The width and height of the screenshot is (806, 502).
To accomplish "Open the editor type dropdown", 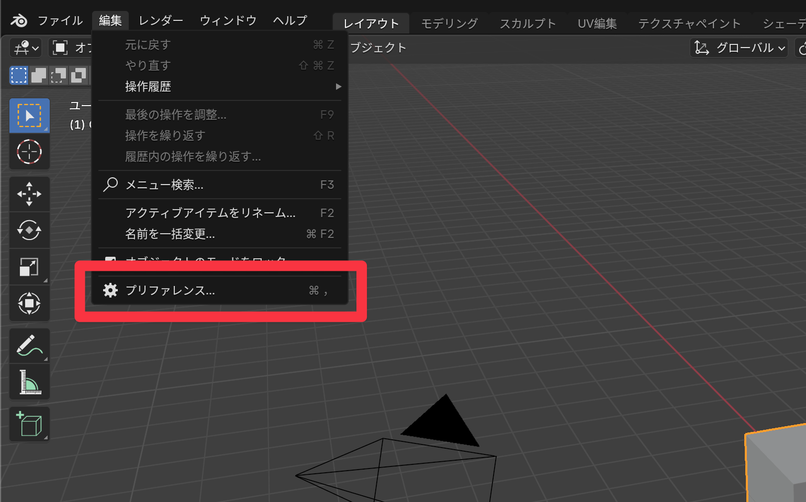I will click(x=26, y=48).
